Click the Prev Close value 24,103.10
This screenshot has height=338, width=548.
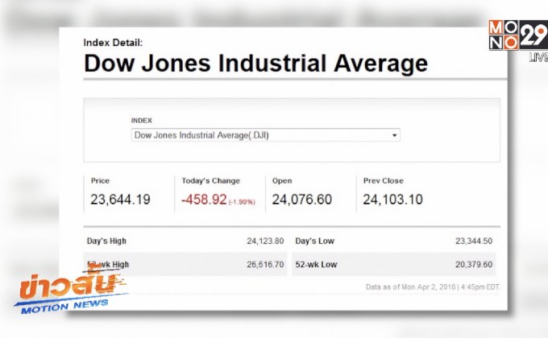tap(392, 200)
